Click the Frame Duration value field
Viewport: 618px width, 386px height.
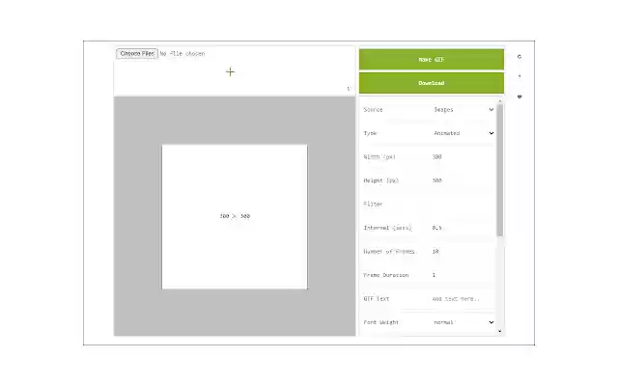click(x=463, y=275)
